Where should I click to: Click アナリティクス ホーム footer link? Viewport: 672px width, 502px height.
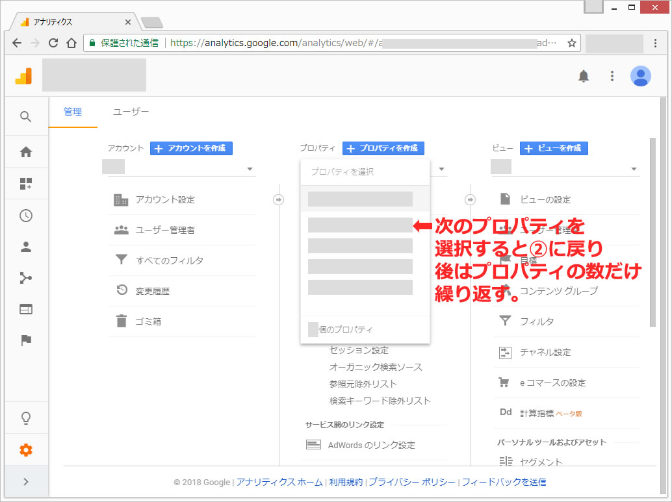click(279, 483)
